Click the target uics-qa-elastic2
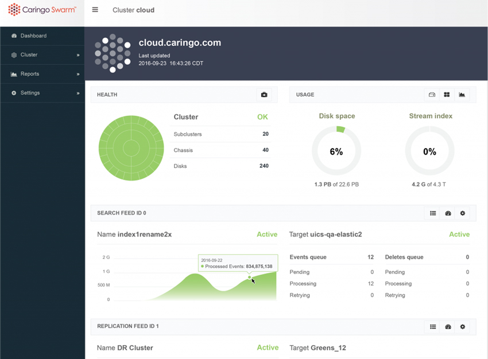This screenshot has width=488, height=359. pos(336,235)
